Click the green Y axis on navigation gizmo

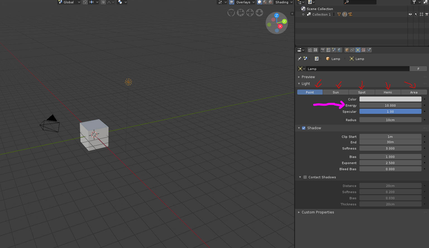coord(284,21)
